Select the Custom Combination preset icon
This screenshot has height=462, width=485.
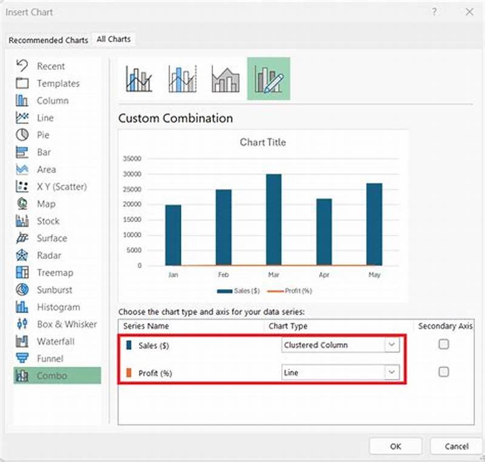[x=269, y=78]
